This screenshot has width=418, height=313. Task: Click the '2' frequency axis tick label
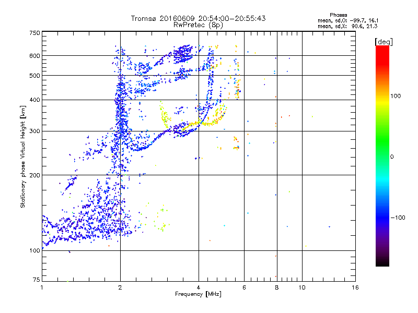(120, 287)
